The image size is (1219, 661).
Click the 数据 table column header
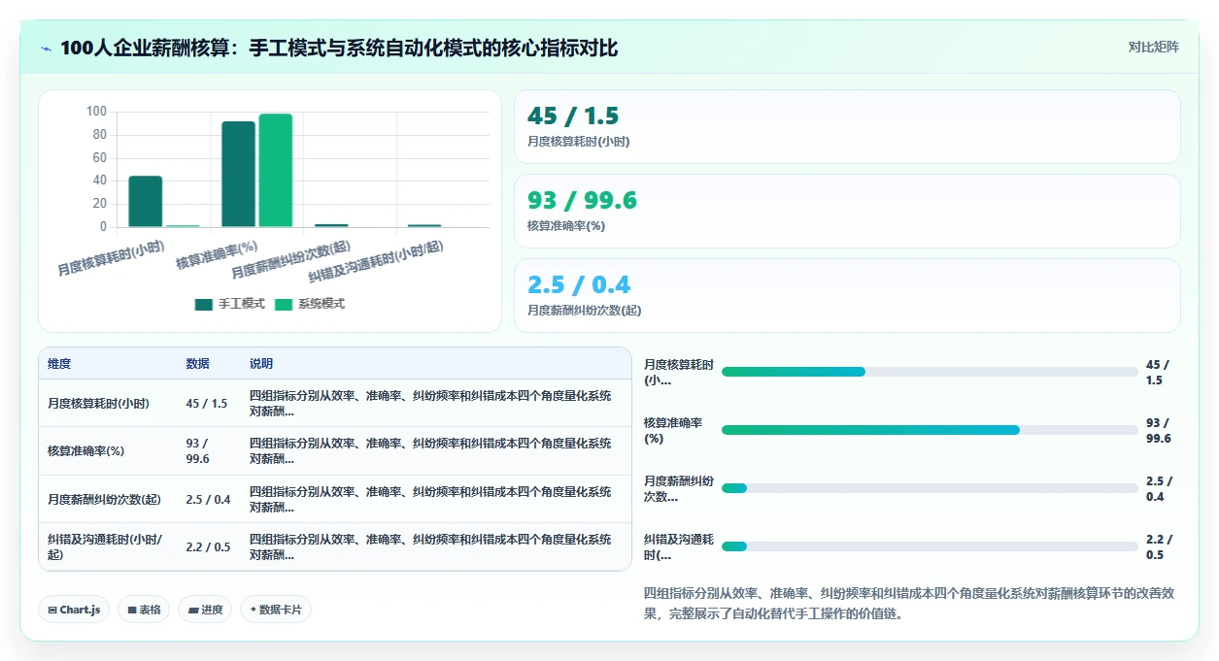pos(197,364)
